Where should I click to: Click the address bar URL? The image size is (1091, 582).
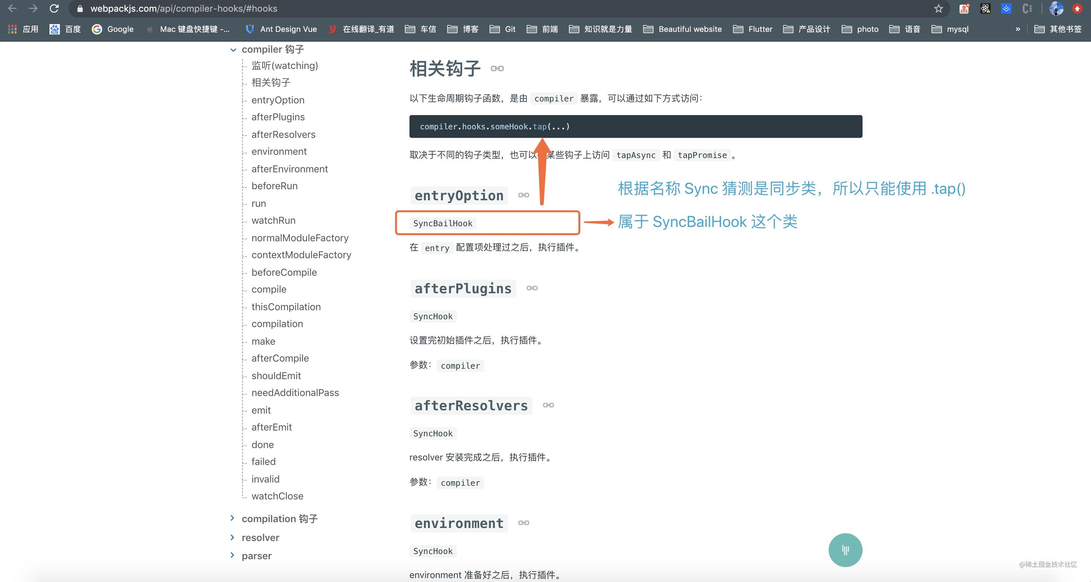[184, 8]
